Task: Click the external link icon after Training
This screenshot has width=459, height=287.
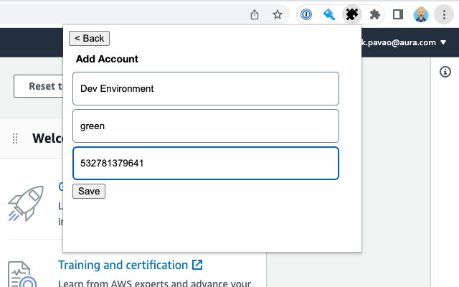Action: coord(197,265)
